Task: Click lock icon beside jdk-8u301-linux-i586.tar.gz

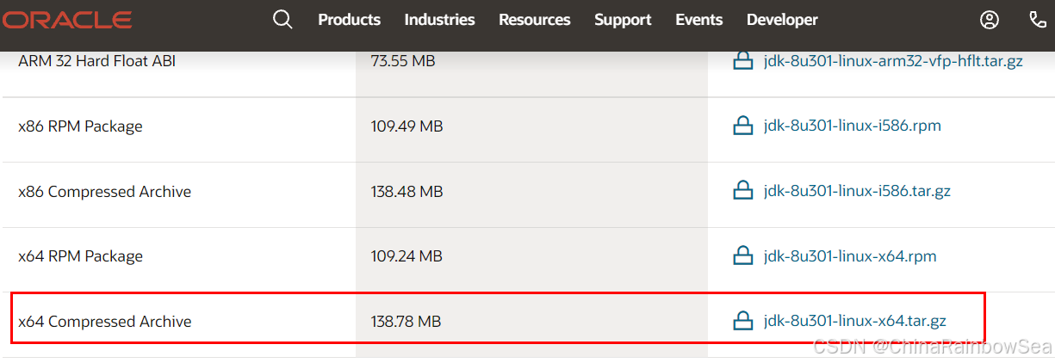Action: click(x=742, y=191)
